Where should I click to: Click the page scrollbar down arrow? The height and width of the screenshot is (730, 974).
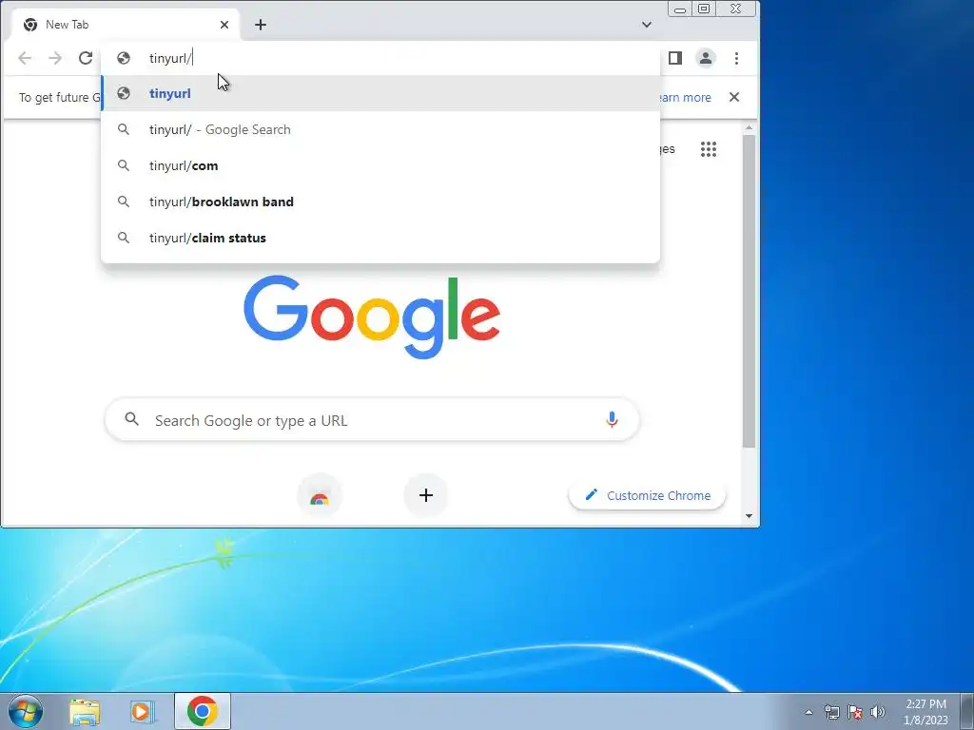[750, 516]
